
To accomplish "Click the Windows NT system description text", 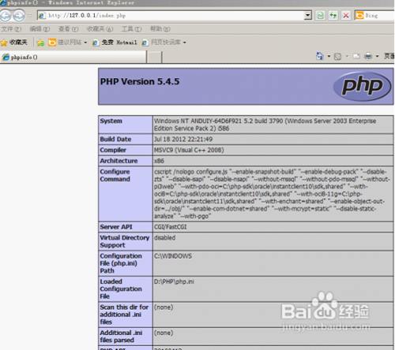I will pyautogui.click(x=265, y=125).
